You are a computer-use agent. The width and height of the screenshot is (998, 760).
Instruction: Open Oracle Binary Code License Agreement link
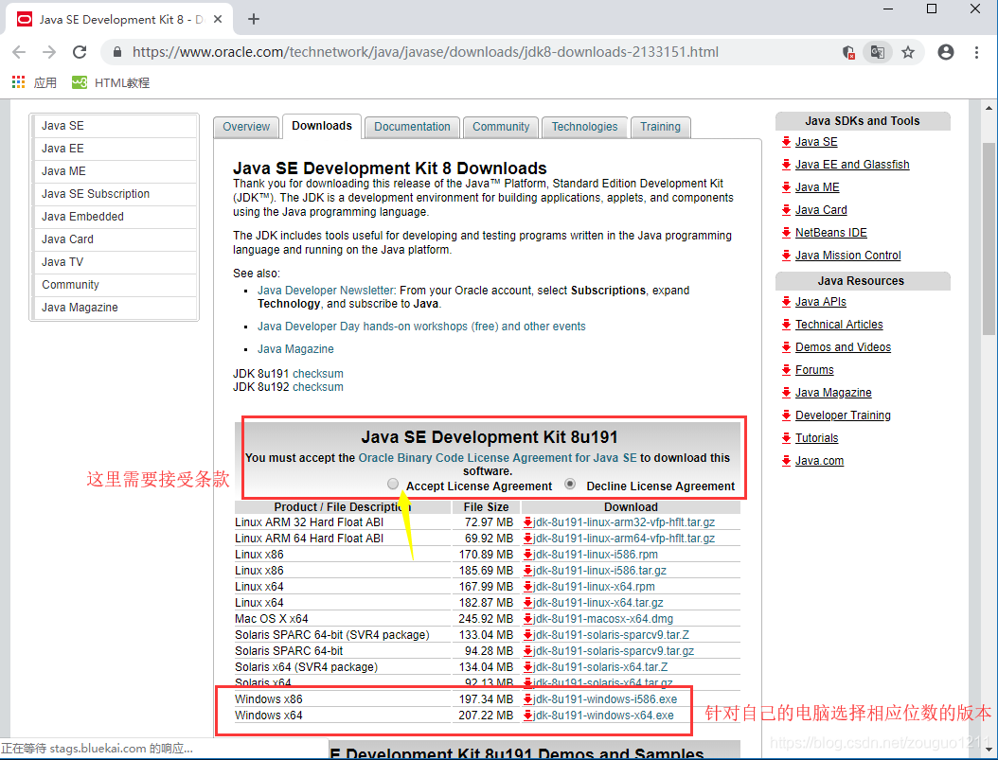(497, 458)
